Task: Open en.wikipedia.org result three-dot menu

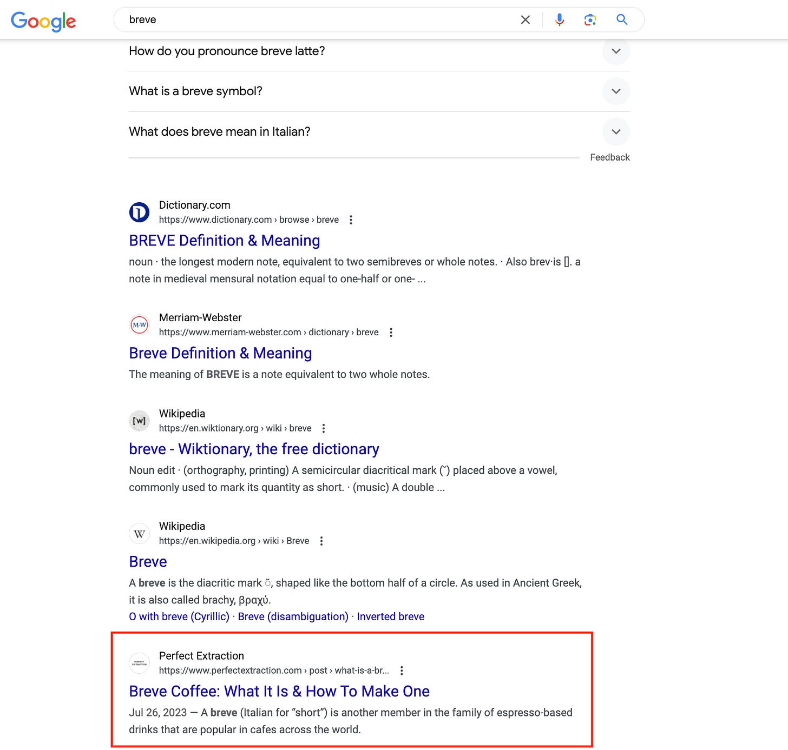Action: click(321, 541)
